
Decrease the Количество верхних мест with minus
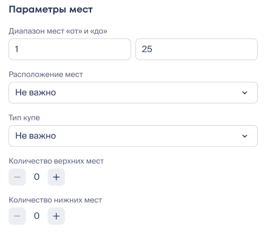[x=17, y=177]
